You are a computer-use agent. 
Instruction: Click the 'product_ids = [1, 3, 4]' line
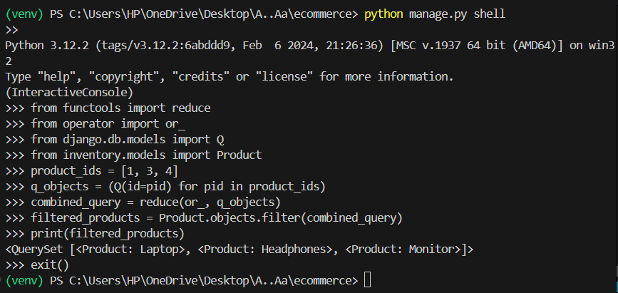pos(104,170)
